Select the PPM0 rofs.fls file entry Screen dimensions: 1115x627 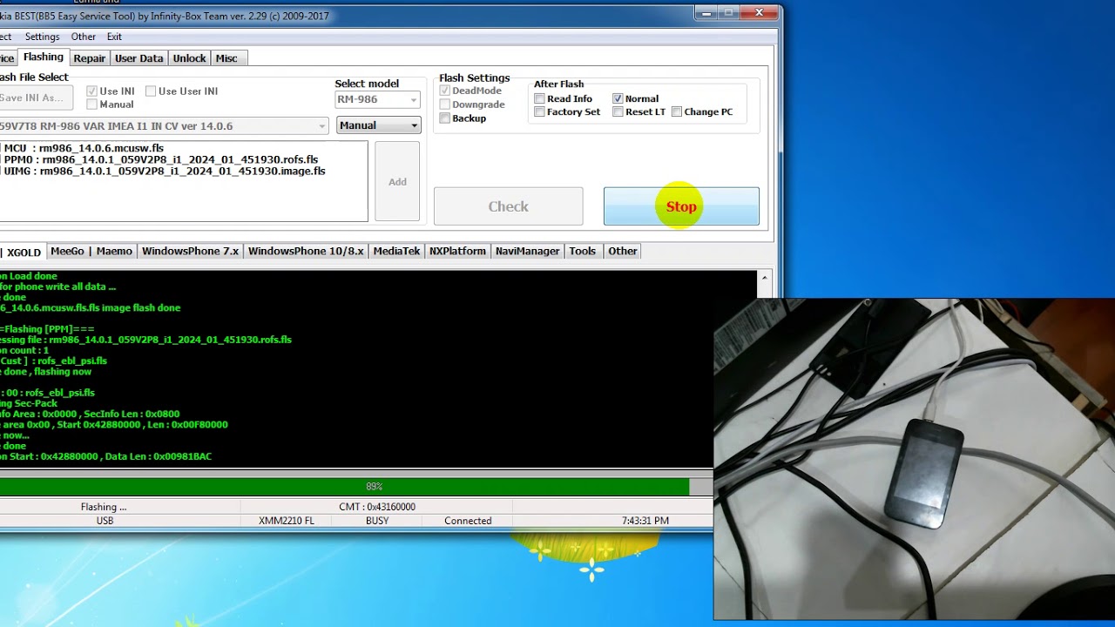pyautogui.click(x=160, y=159)
